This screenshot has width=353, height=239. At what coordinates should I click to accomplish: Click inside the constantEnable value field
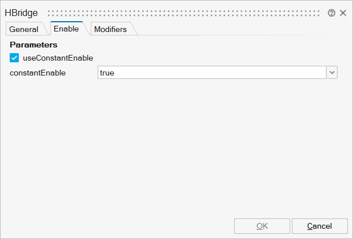click(211, 73)
